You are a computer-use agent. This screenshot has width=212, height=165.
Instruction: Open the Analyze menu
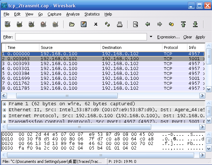73,14
